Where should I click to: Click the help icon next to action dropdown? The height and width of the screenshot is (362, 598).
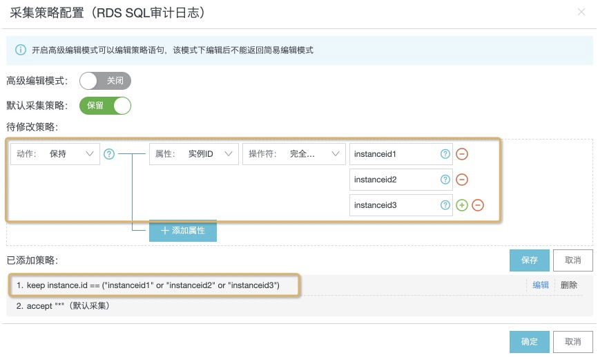point(109,154)
